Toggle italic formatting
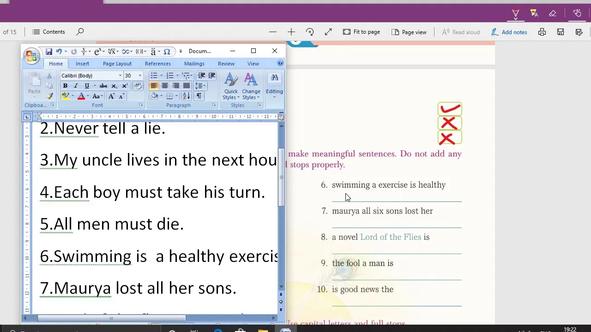This screenshot has height=332, width=591. [76, 86]
